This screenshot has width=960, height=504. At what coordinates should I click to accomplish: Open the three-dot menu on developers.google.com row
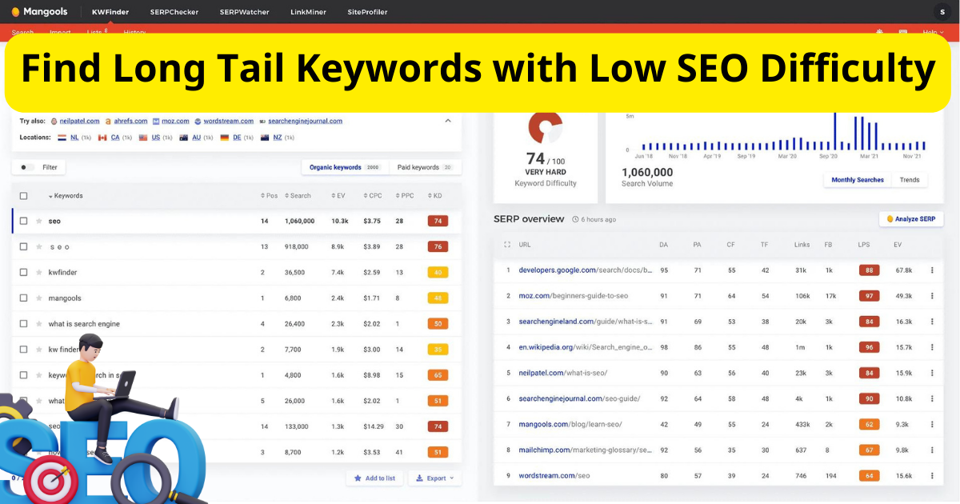931,270
